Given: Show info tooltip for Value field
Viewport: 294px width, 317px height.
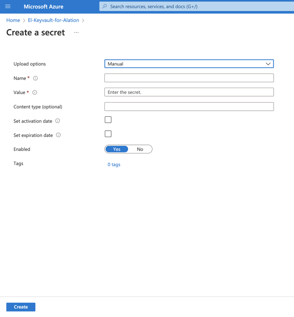Looking at the screenshot, I should [35, 92].
